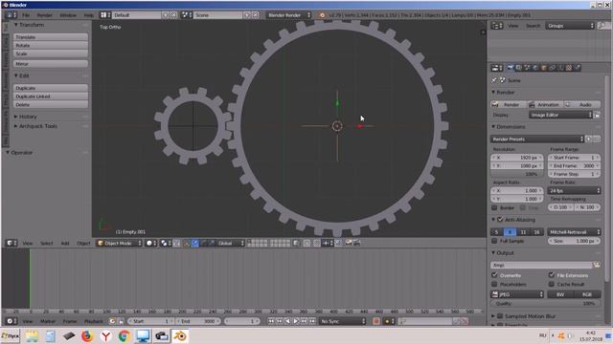Open the timeline Playback menu

tap(94, 321)
